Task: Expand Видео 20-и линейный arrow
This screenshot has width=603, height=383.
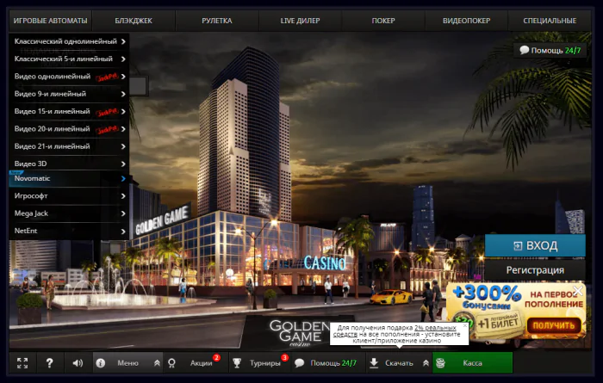Action: tap(123, 129)
